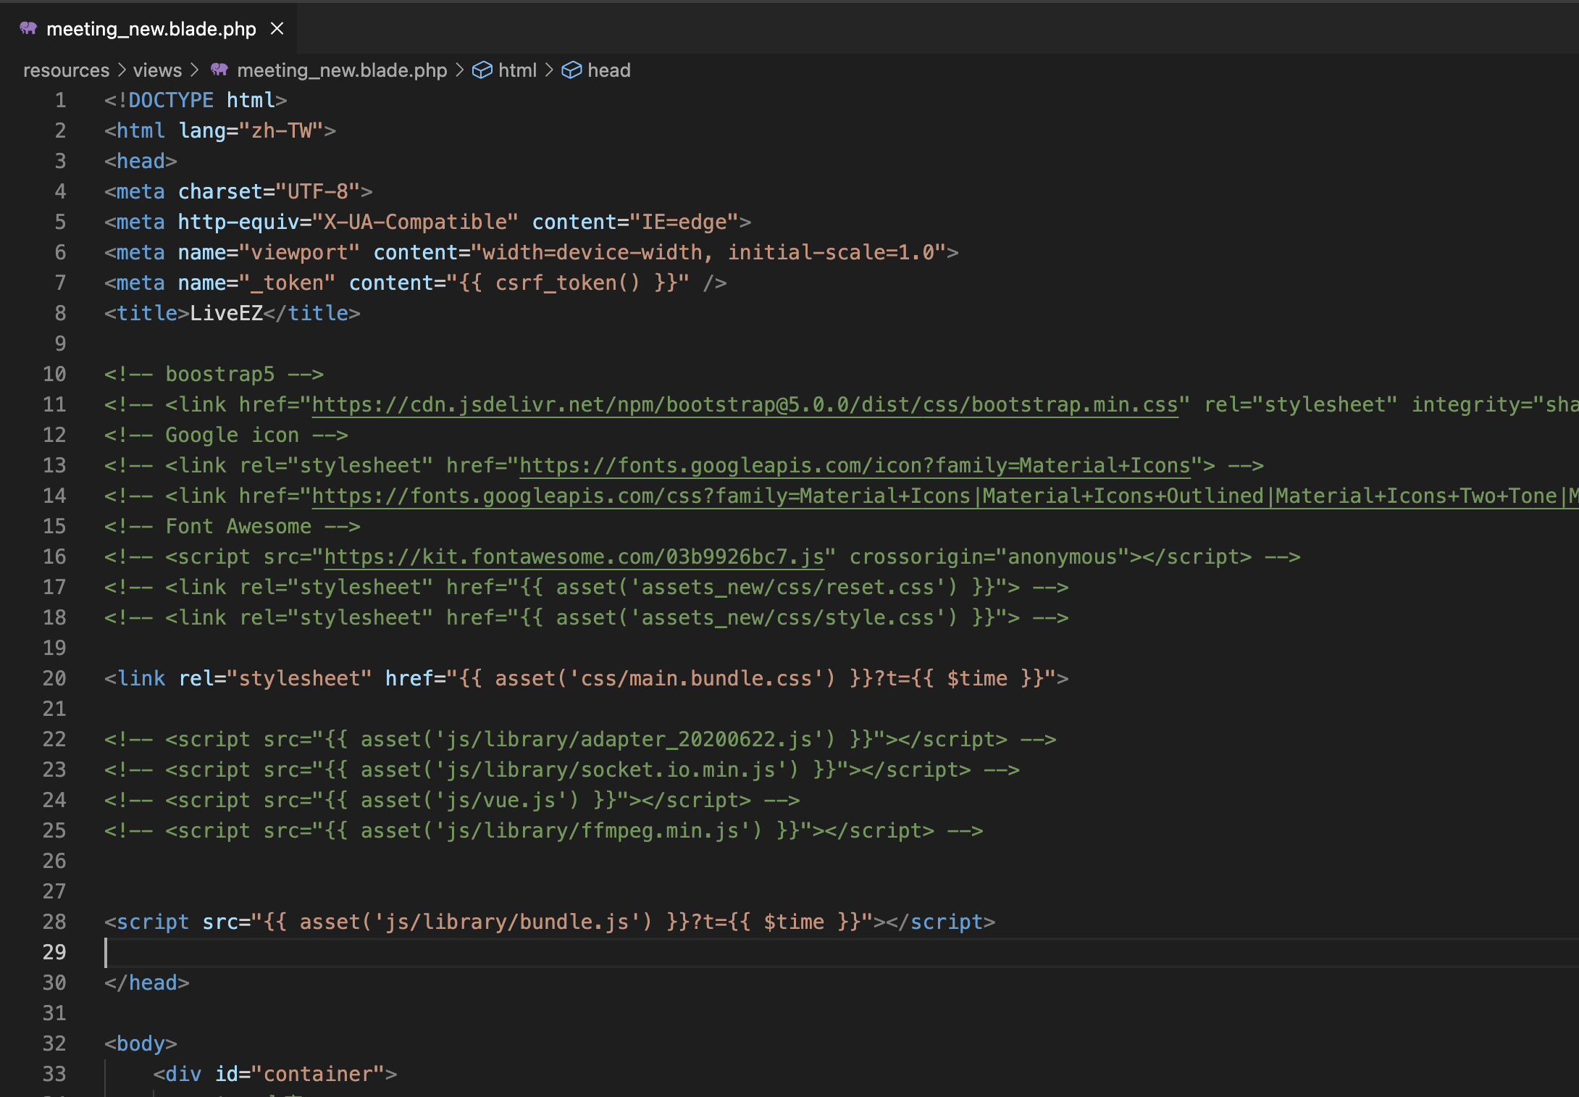Click js/vue.js commented script path
This screenshot has width=1579, height=1097.
[500, 800]
